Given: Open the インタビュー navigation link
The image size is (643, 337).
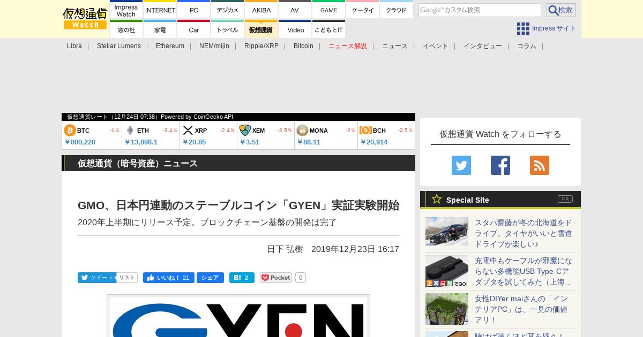Looking at the screenshot, I should point(483,46).
